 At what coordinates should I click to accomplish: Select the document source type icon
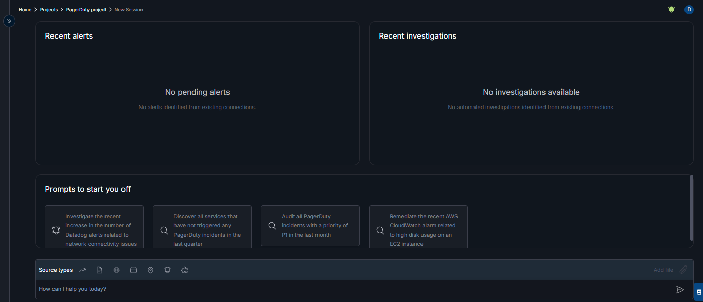(x=100, y=270)
